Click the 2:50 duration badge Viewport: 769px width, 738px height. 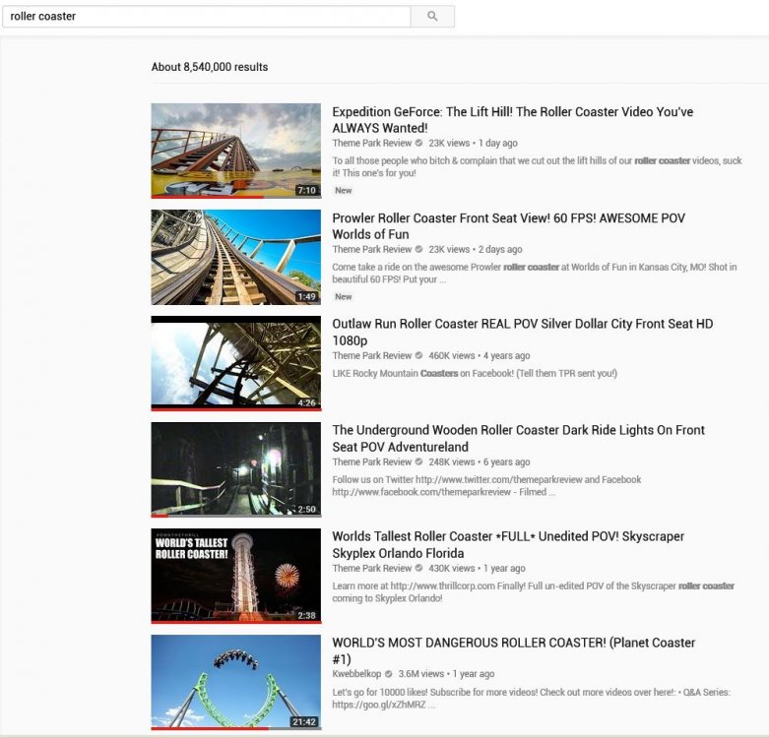(307, 509)
